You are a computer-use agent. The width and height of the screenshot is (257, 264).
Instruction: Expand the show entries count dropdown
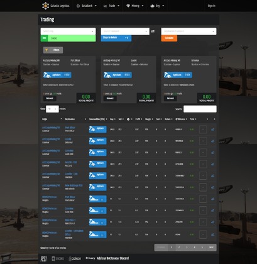[52, 109]
